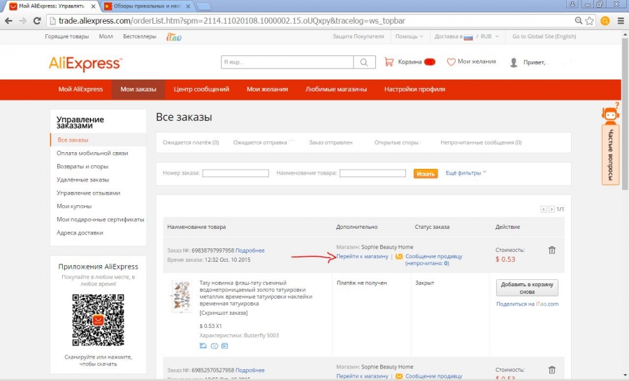Viewport: 629px width, 381px height.
Task: Open Настройки профиля tab
Action: tap(414, 89)
